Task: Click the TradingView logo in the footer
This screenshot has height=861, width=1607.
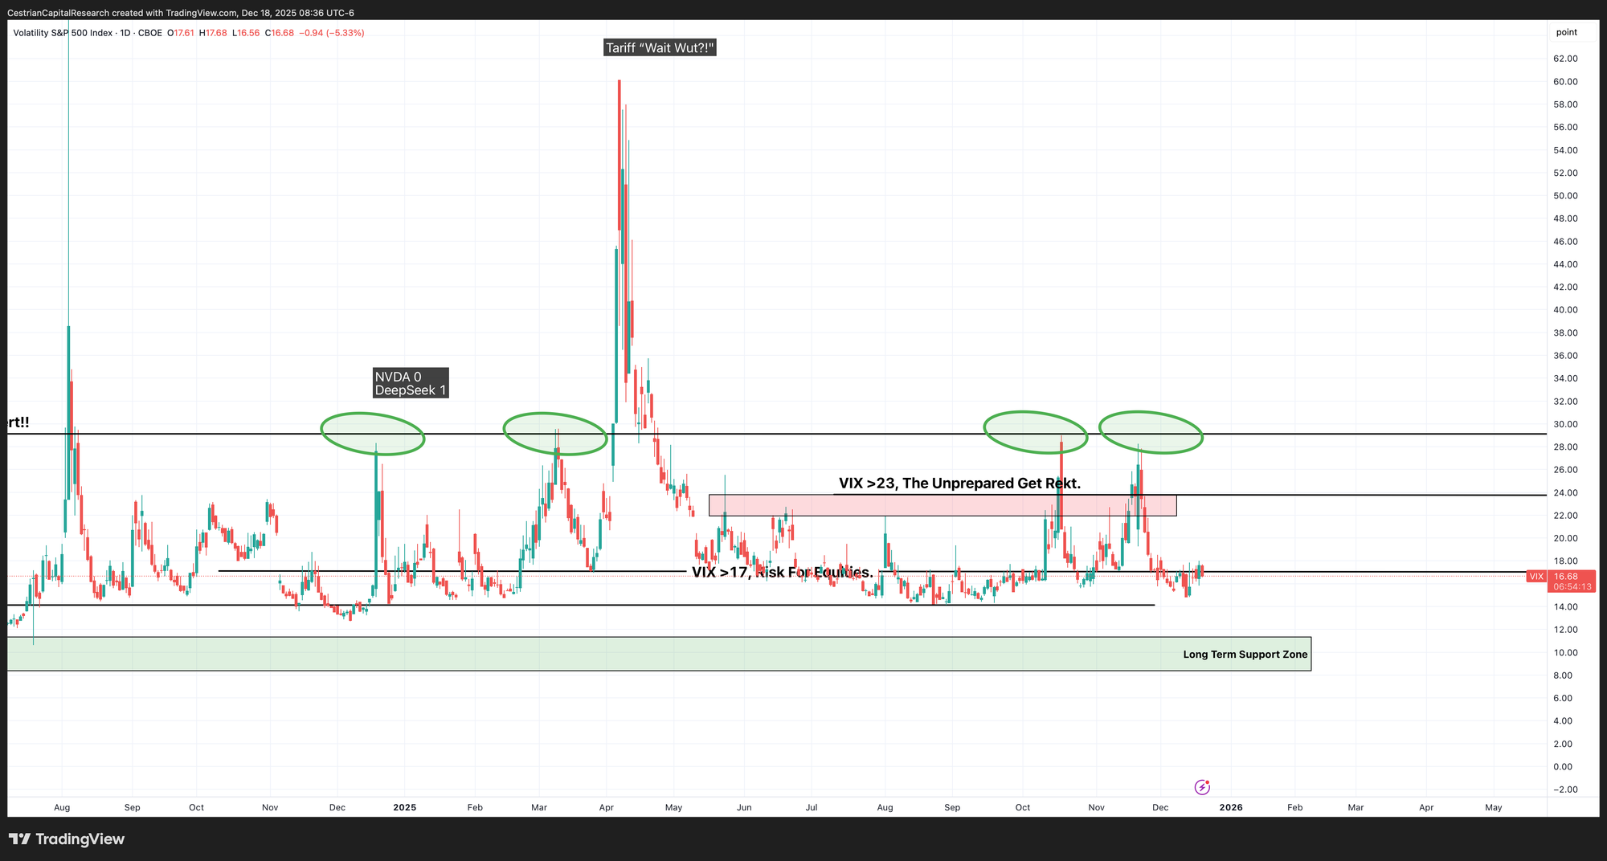Action: point(67,839)
